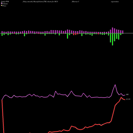Click the highest peak of the magenta volume line
The width and height of the screenshot is (133, 133).
coord(115,85)
